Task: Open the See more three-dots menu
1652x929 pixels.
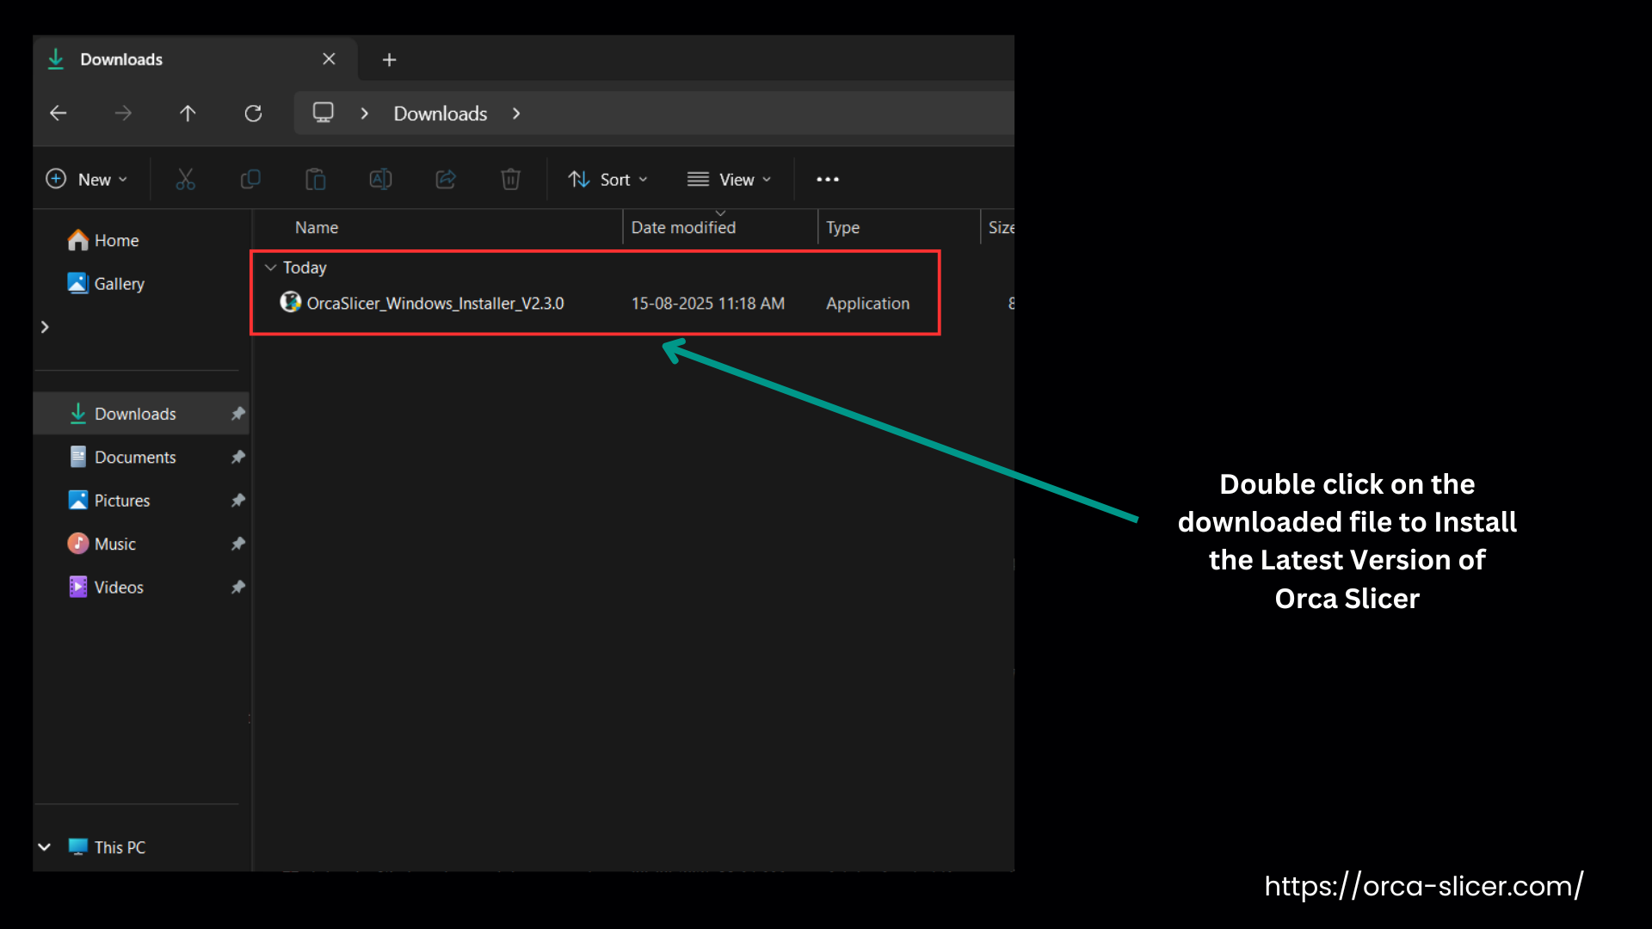Action: click(828, 179)
